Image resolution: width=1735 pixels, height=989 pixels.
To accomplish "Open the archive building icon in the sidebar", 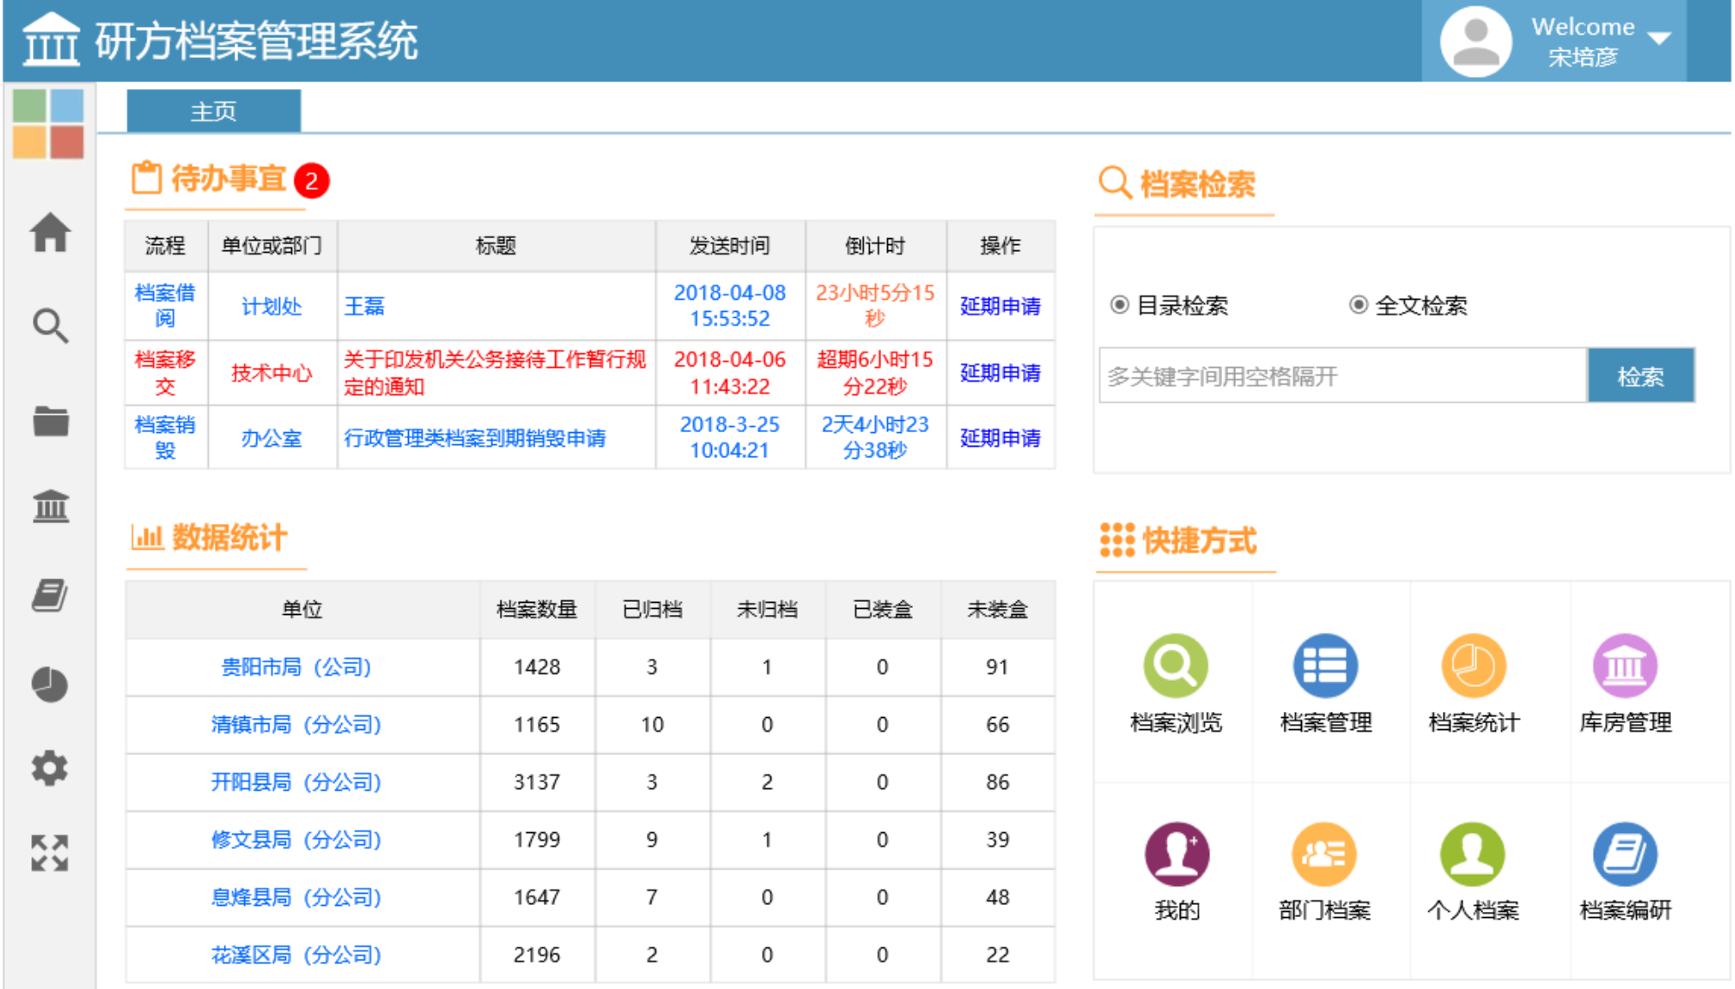I will point(50,506).
